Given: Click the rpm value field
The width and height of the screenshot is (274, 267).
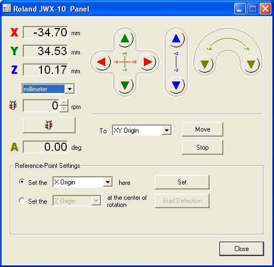Looking at the screenshot, I should [x=41, y=106].
